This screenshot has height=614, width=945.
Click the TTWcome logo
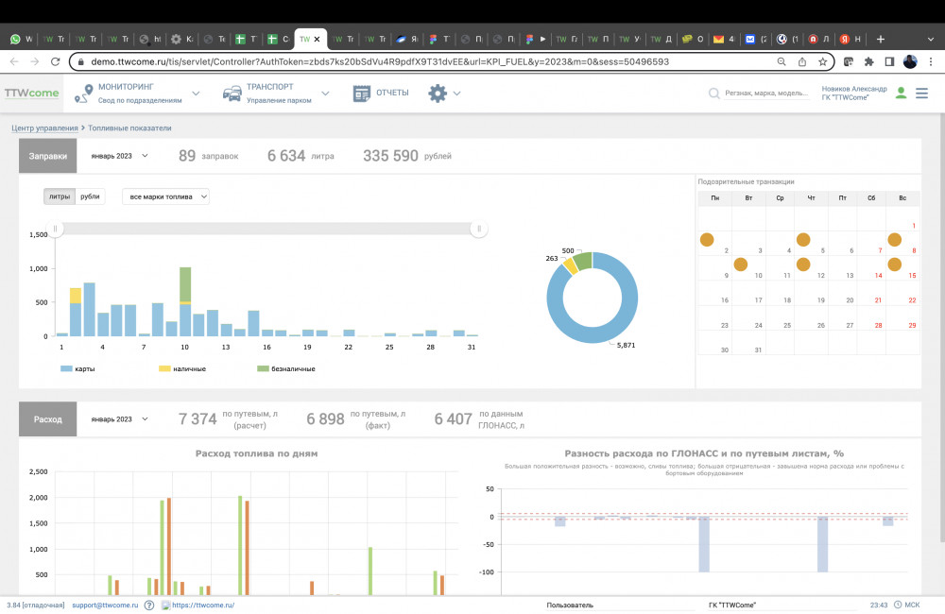pos(31,94)
